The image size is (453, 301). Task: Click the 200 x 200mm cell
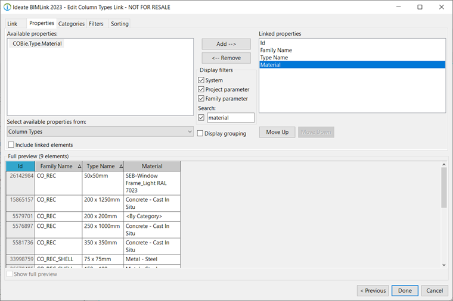103,217
